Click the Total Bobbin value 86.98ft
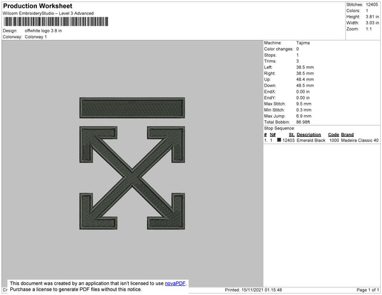382x295 pixels. [x=303, y=122]
